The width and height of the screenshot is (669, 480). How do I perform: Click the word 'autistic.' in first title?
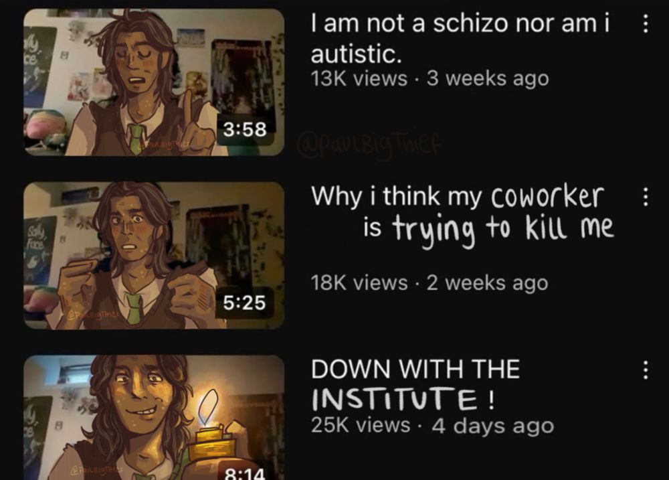pos(357,54)
